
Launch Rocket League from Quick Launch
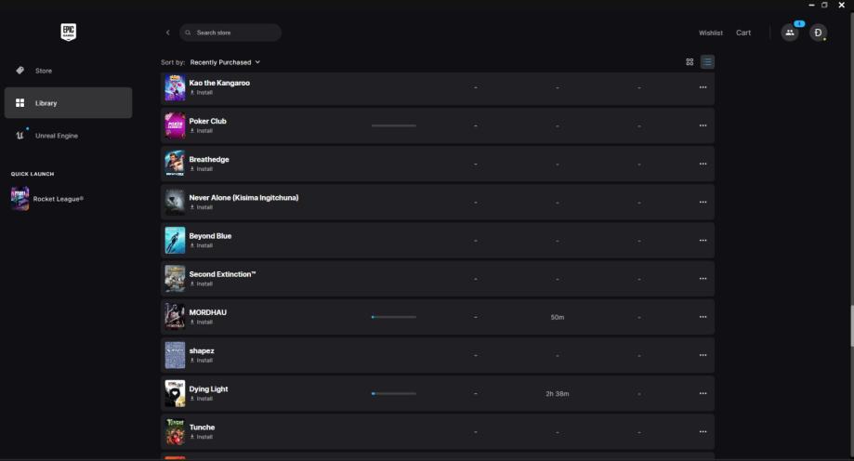[58, 198]
